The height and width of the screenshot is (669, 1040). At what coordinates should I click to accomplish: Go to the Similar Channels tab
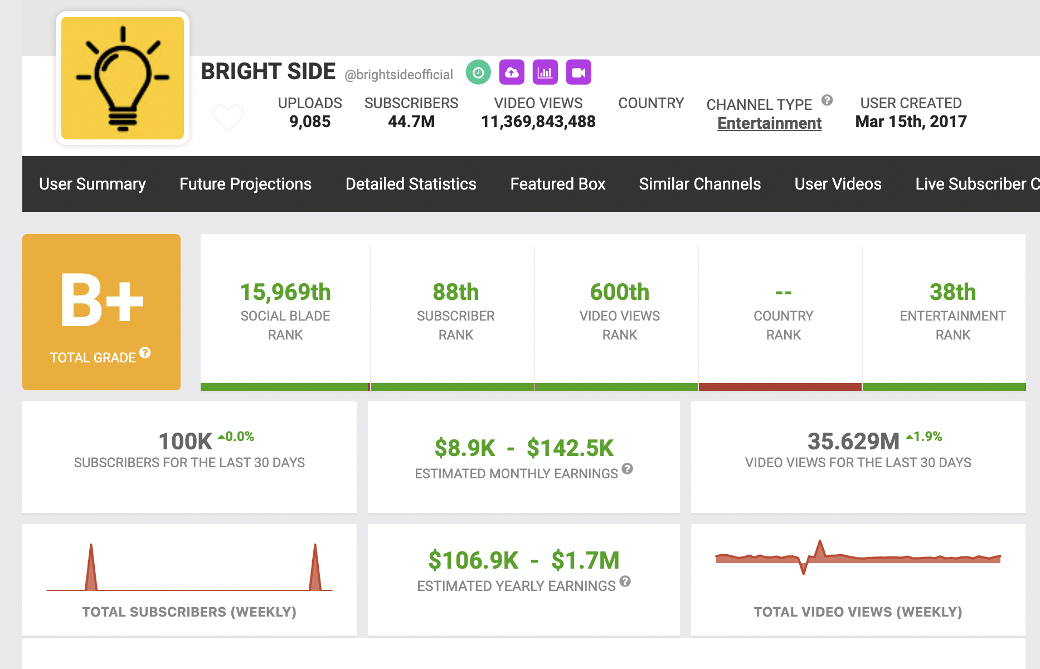tap(700, 184)
